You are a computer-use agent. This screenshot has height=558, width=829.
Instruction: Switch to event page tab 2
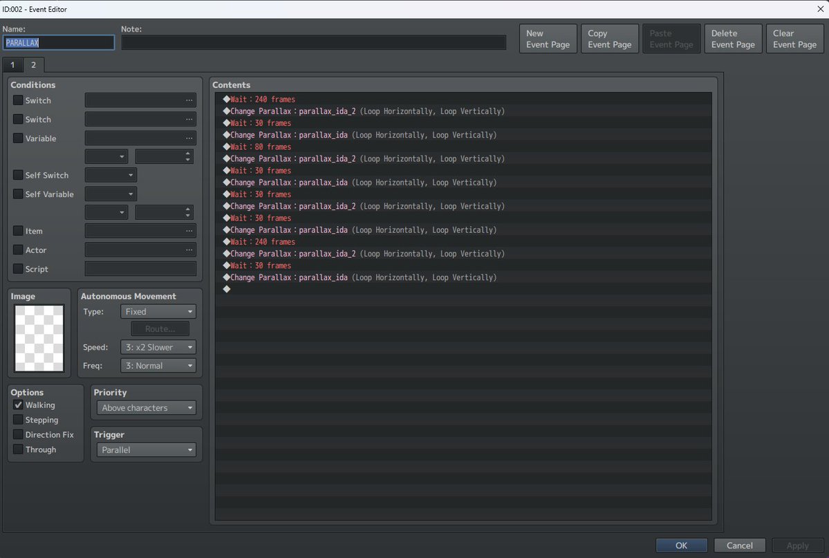click(33, 64)
